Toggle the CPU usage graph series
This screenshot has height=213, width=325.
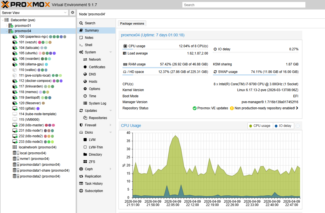pyautogui.click(x=260, y=126)
